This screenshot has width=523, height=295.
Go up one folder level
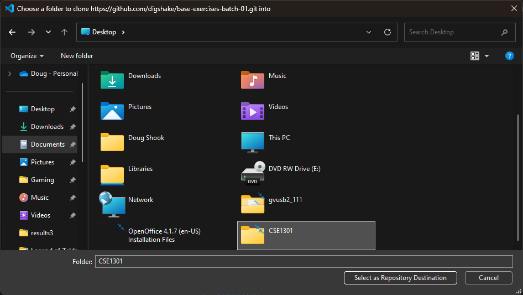[x=64, y=32]
